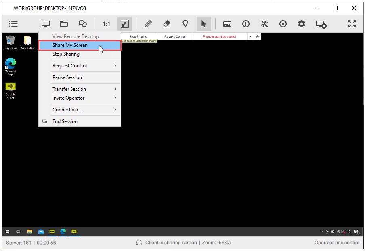Switch to the arrow cursor tool
Viewport: 365px width, 251px height.
point(204,24)
